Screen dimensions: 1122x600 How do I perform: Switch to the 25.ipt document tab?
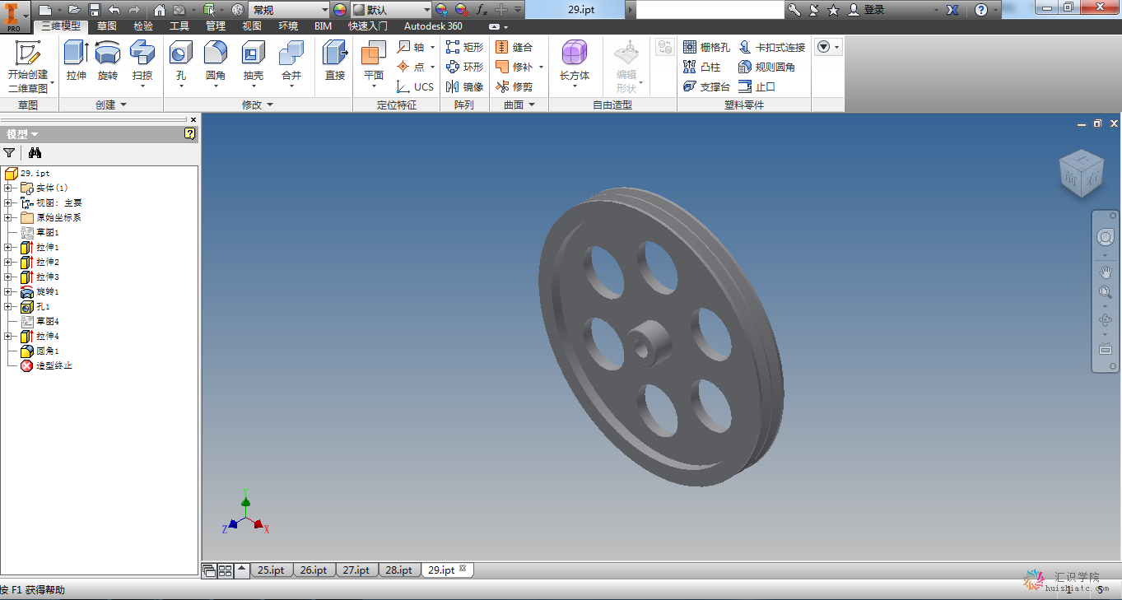272,570
